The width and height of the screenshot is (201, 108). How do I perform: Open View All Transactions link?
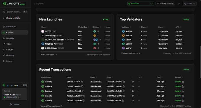(51, 106)
